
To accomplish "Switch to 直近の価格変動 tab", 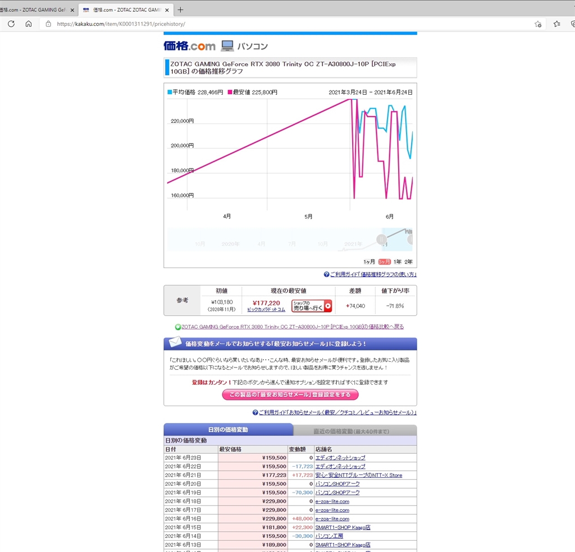I will pos(355,431).
